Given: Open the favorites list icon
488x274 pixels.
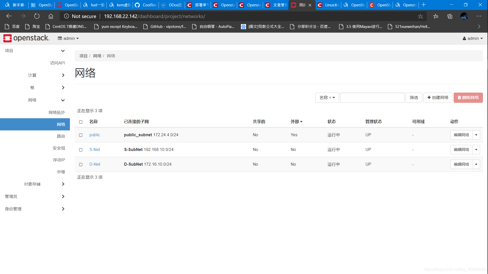Looking at the screenshot, I should tap(436, 16).
